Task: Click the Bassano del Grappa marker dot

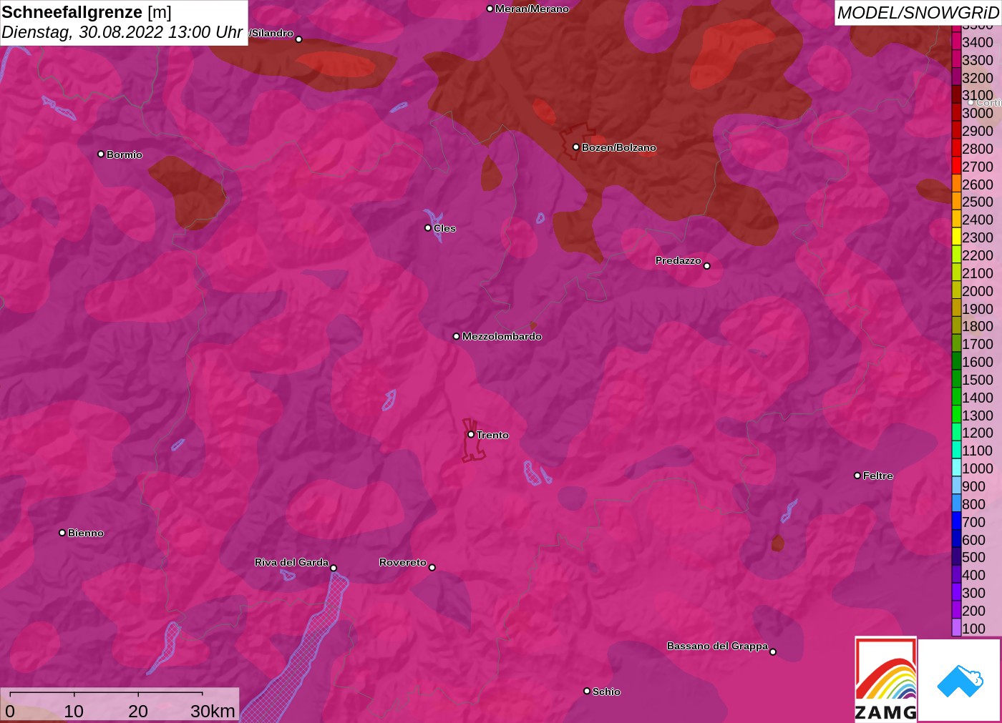Action: 772,651
